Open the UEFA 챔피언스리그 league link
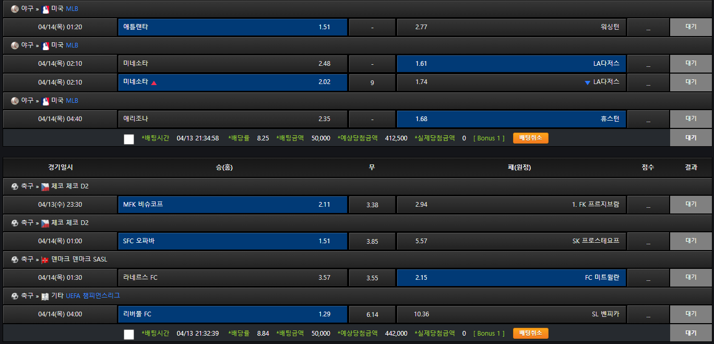The image size is (714, 344). pos(93,296)
